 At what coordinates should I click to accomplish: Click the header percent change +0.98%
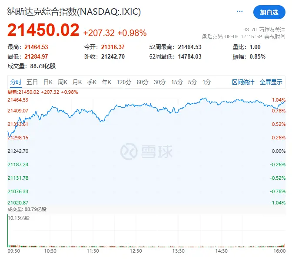pos(132,33)
